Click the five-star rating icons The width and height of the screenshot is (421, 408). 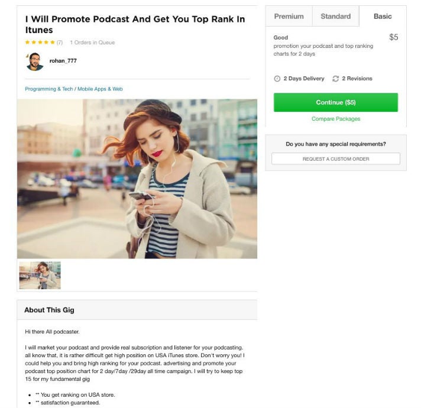40,42
